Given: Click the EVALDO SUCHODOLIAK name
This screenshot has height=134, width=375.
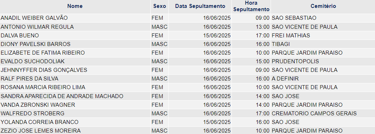Looking at the screenshot, I should click(x=33, y=61).
